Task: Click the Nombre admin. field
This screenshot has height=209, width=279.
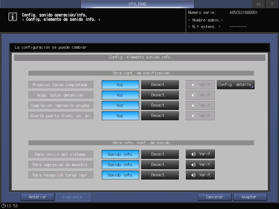Action: [x=206, y=20]
